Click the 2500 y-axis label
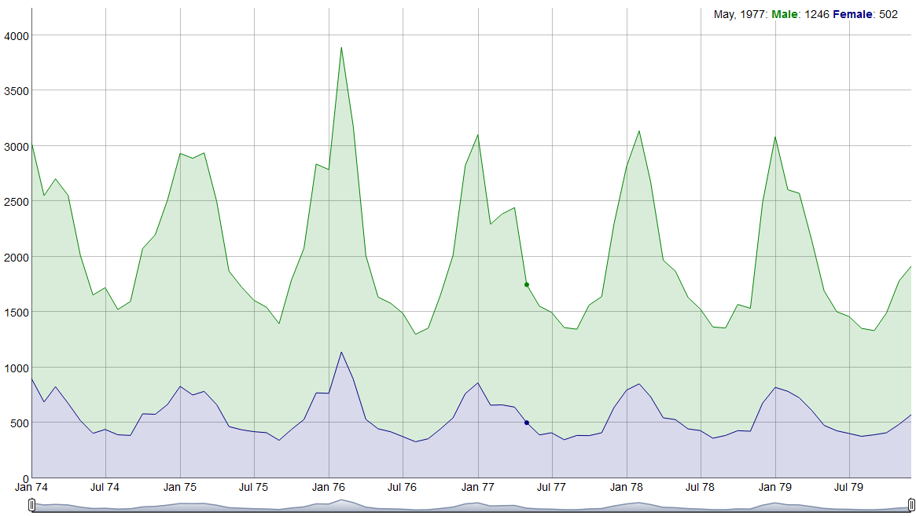This screenshot has height=516, width=916. tap(17, 202)
